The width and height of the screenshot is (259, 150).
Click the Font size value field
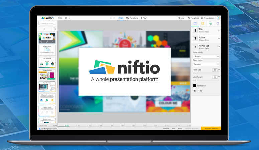coord(215,70)
